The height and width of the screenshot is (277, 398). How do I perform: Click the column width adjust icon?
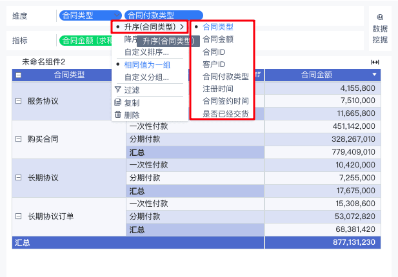pos(375,62)
